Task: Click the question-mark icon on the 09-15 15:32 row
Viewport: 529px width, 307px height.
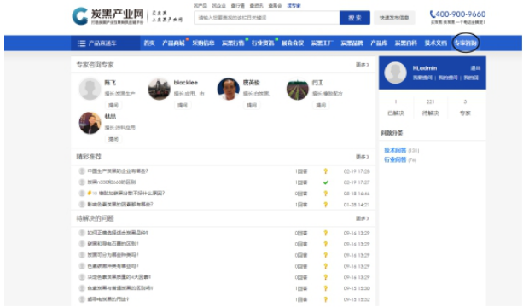Action: click(x=326, y=299)
